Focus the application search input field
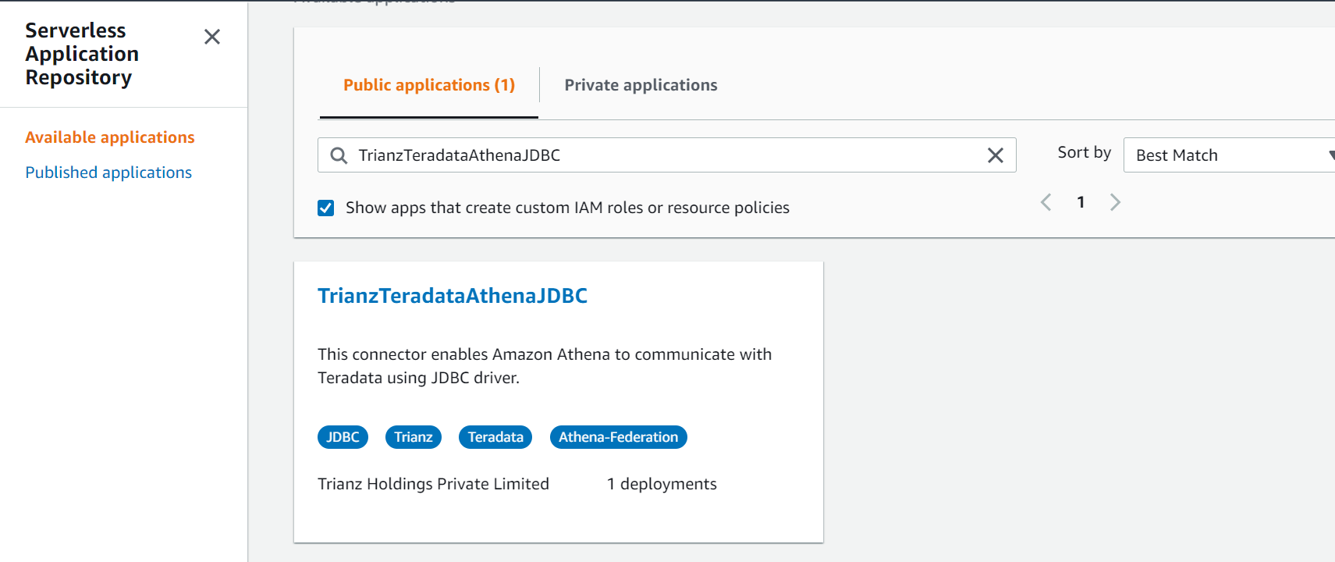 pyautogui.click(x=663, y=155)
